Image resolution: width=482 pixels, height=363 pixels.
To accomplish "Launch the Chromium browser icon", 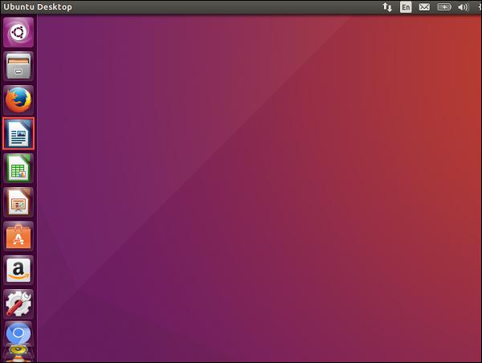I will [x=18, y=334].
